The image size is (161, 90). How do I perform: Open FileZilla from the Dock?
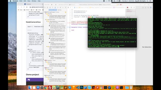[50, 87]
